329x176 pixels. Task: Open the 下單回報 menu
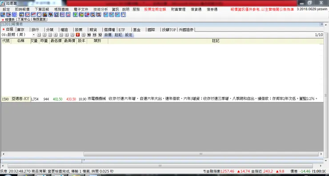pyautogui.click(x=42, y=9)
